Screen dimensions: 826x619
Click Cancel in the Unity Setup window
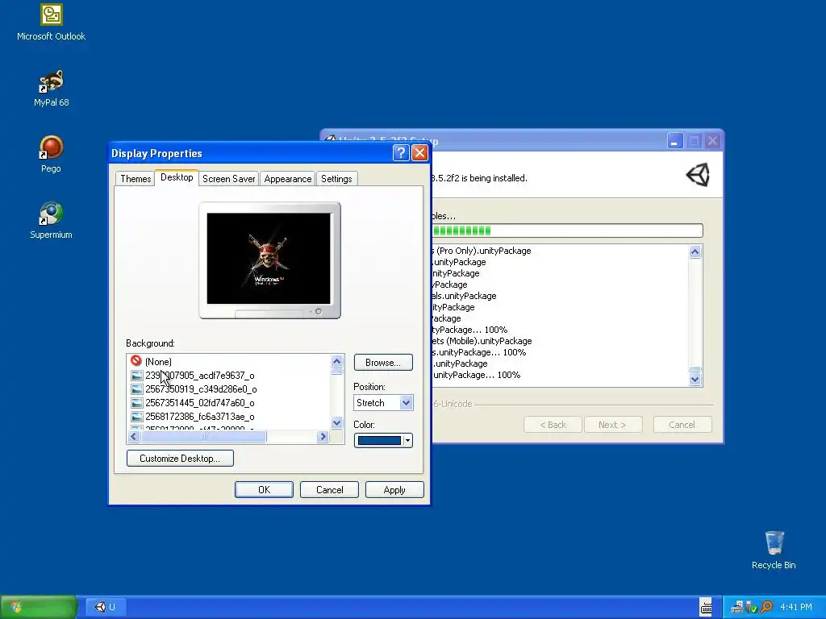(682, 424)
